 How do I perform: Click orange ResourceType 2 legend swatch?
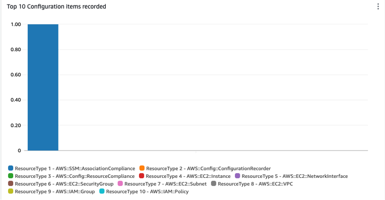(x=142, y=168)
